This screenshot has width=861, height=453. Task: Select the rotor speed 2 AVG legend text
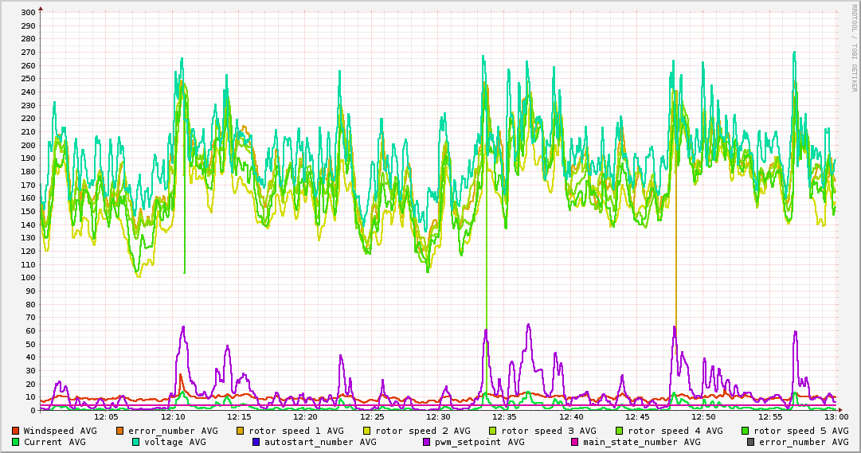coord(422,431)
